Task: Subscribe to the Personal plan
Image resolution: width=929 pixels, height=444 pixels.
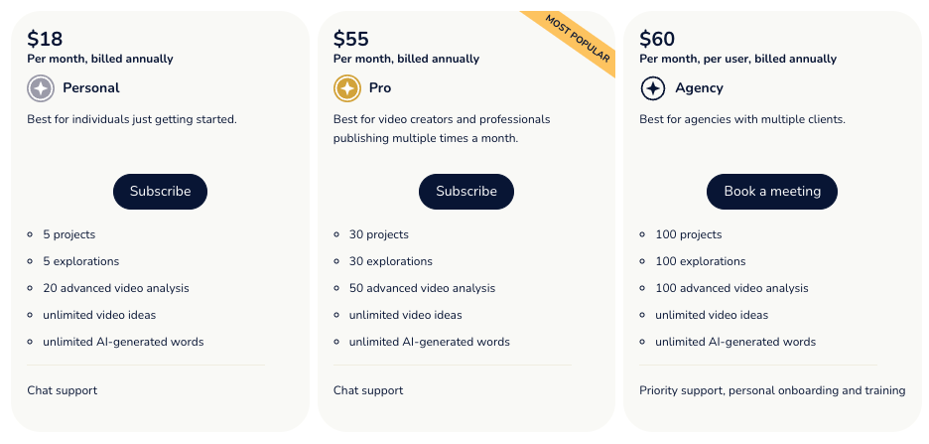Action: click(x=160, y=192)
